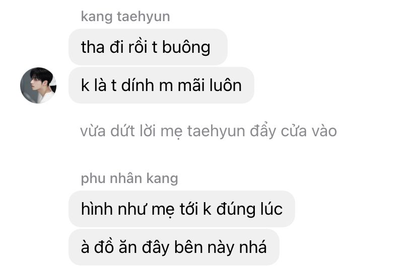This screenshot has height=268, width=417.
Task: Click the sender name "phu nhân kang"
Action: [x=129, y=178]
